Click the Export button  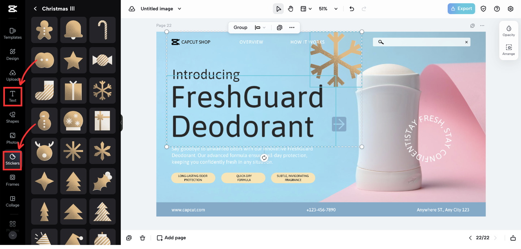pyautogui.click(x=462, y=9)
